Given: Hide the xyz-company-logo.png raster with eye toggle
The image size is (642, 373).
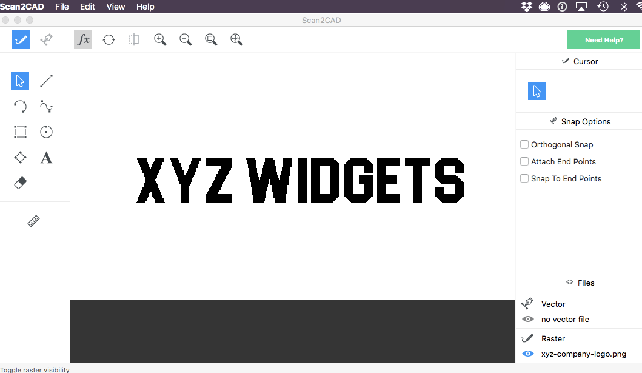Looking at the screenshot, I should tap(528, 354).
